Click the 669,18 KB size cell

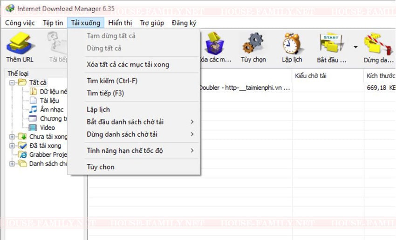381,88
